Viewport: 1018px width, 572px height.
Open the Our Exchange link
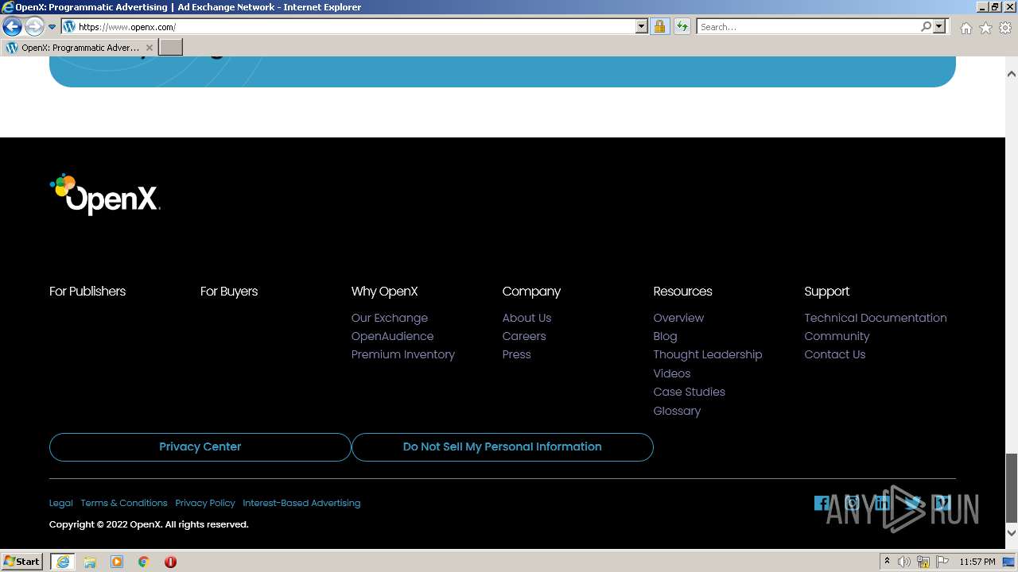pyautogui.click(x=390, y=318)
